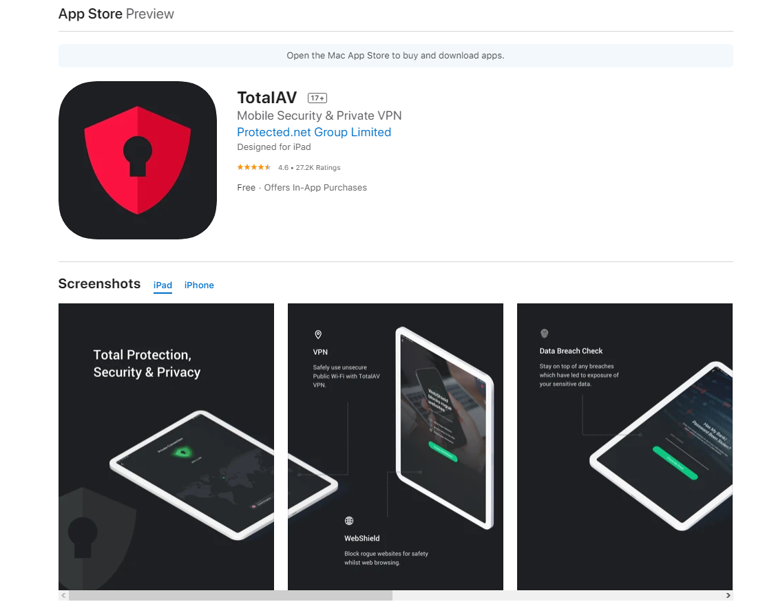Open Protected.net Group Limited developer link

tap(314, 132)
